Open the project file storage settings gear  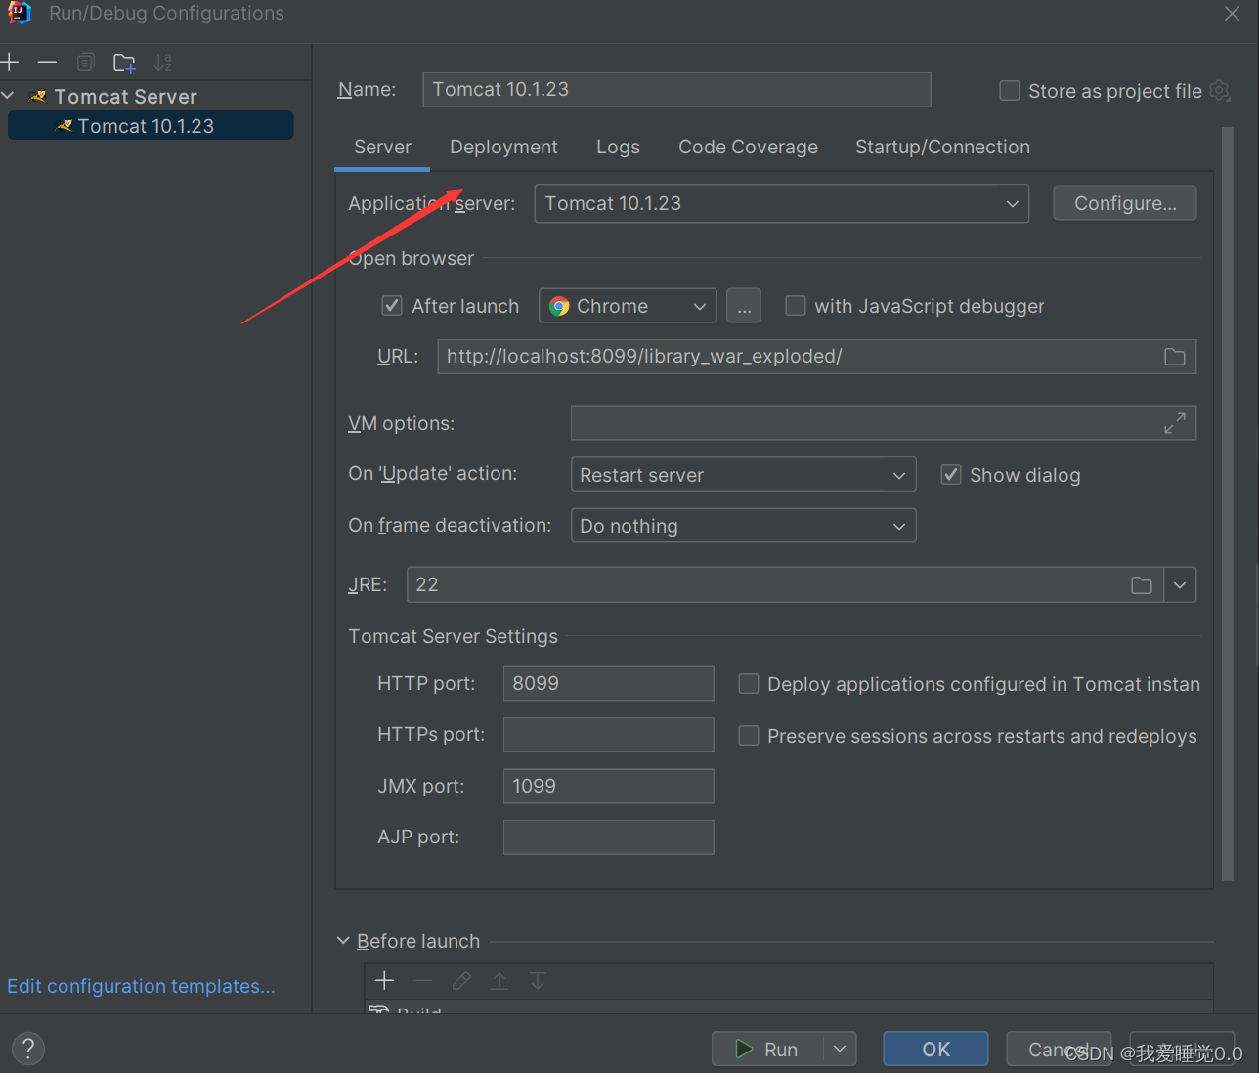[1220, 91]
